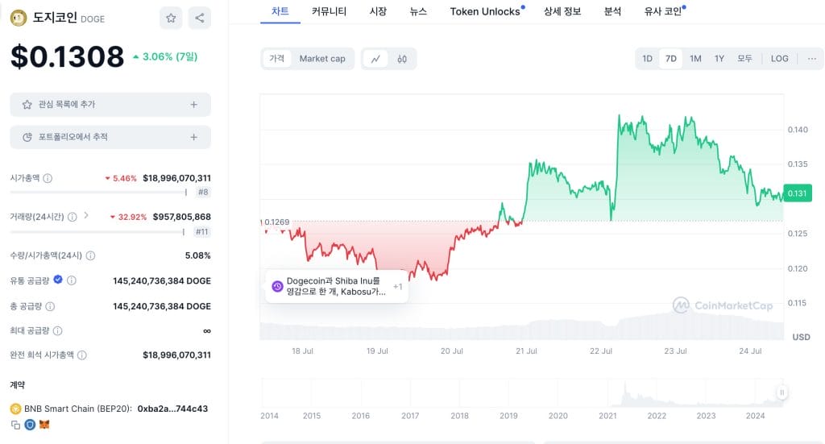Set chart range to 1D
The image size is (825, 444).
(647, 58)
